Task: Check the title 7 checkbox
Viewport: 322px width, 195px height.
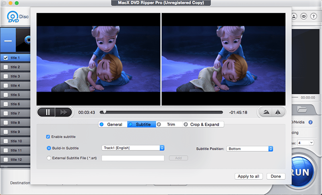Action: [x=6, y=114]
